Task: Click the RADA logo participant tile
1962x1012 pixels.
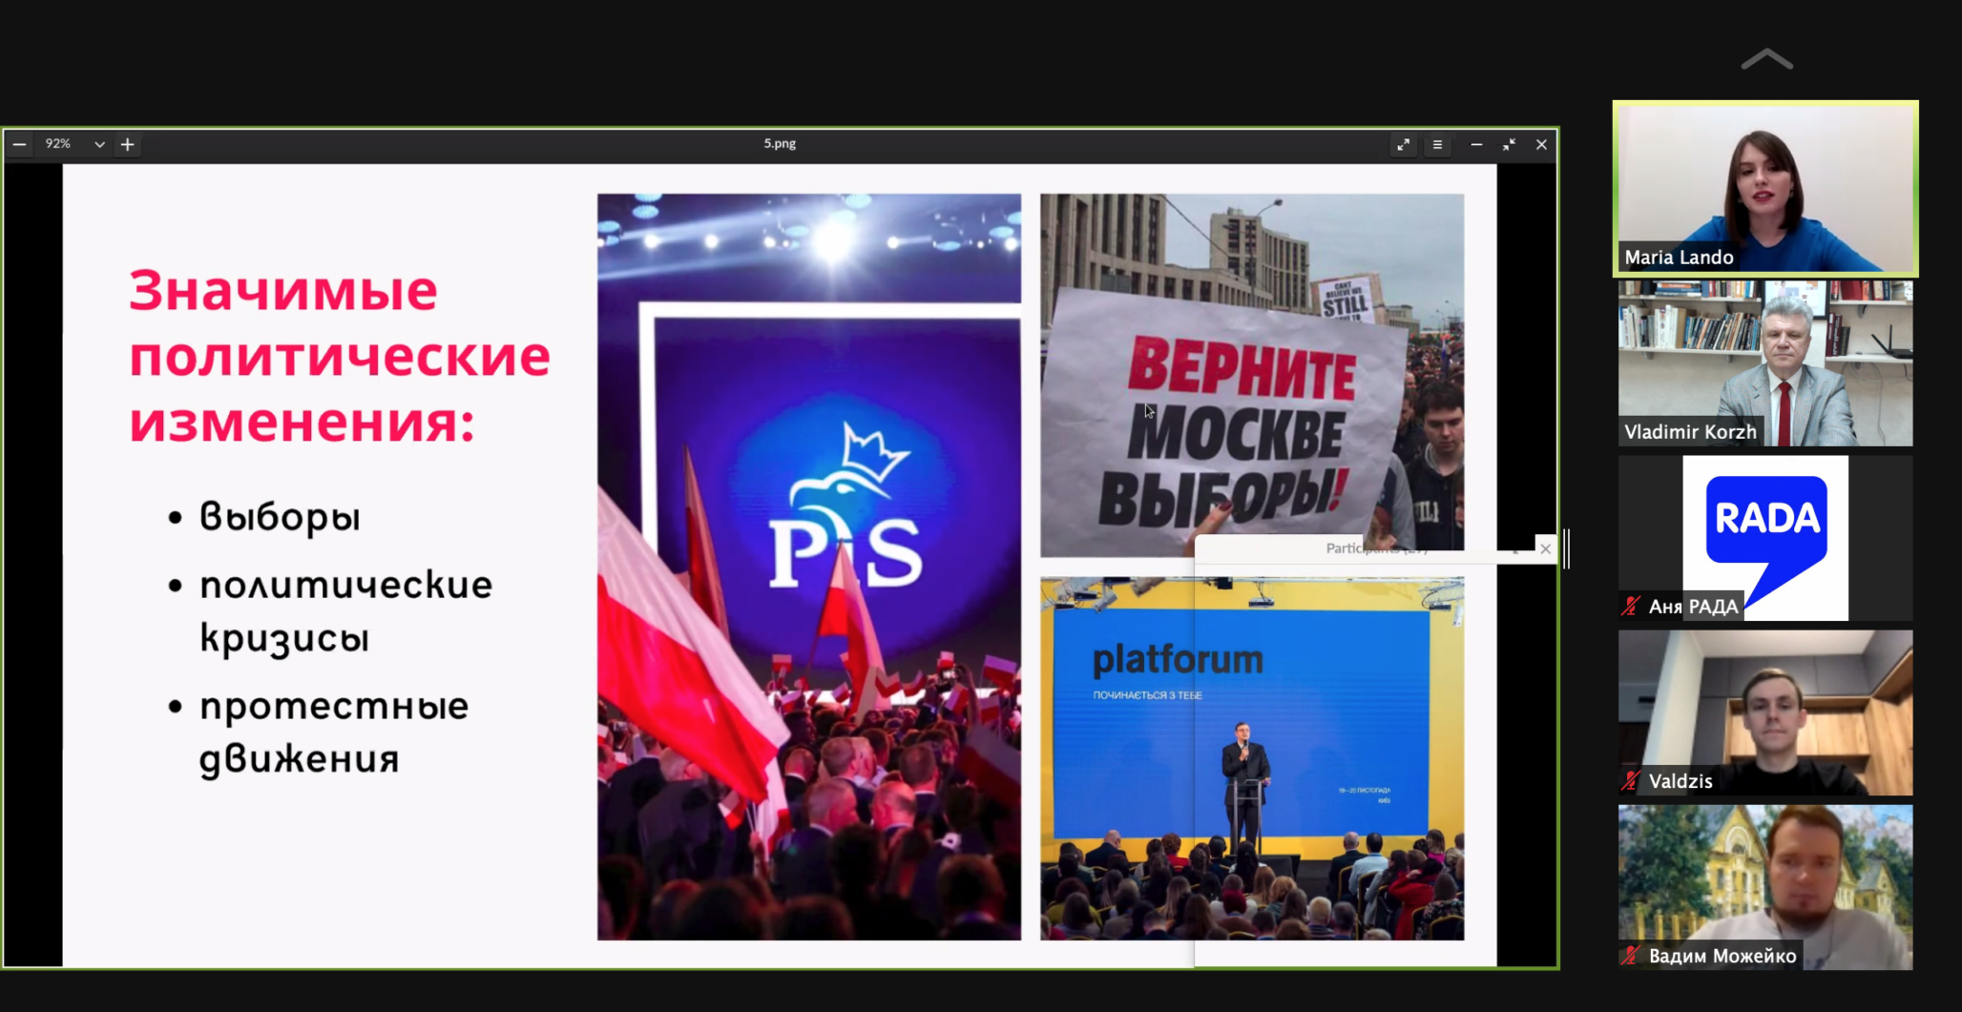Action: (x=1764, y=537)
